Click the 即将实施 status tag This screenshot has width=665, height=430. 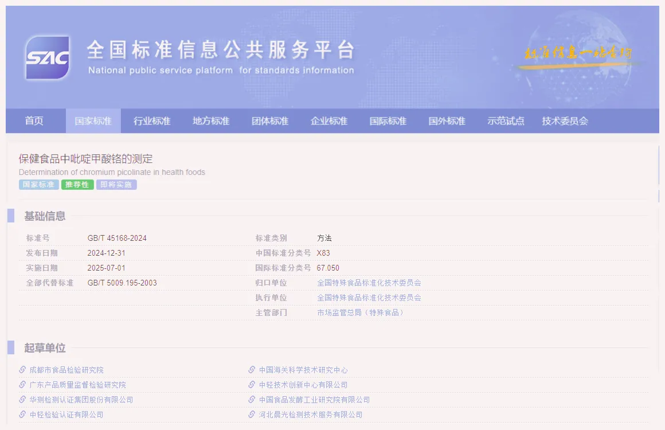[116, 185]
